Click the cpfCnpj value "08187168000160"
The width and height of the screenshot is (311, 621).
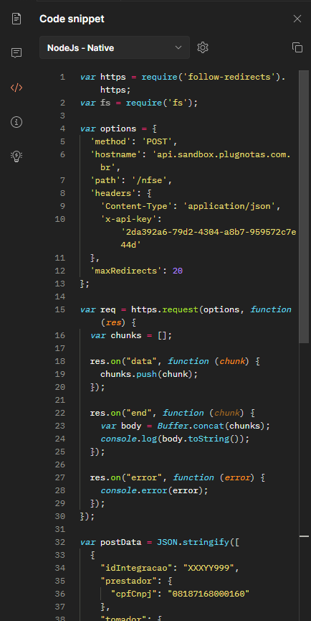pos(209,594)
